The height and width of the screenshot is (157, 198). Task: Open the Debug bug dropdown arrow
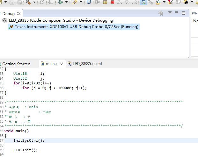[66, 2]
